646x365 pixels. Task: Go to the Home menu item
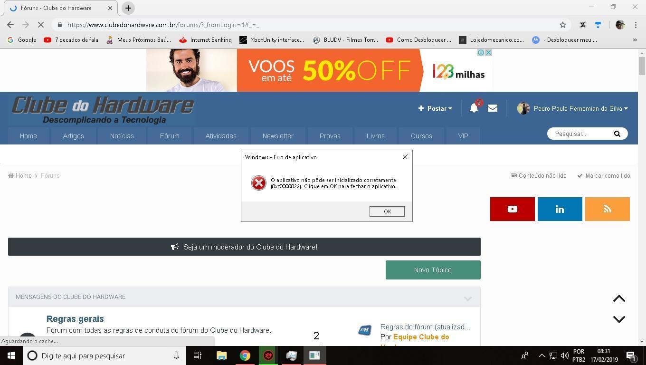(x=28, y=136)
